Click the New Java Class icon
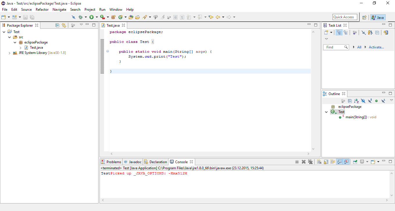Viewport: 395px width, 211px height. [121, 17]
